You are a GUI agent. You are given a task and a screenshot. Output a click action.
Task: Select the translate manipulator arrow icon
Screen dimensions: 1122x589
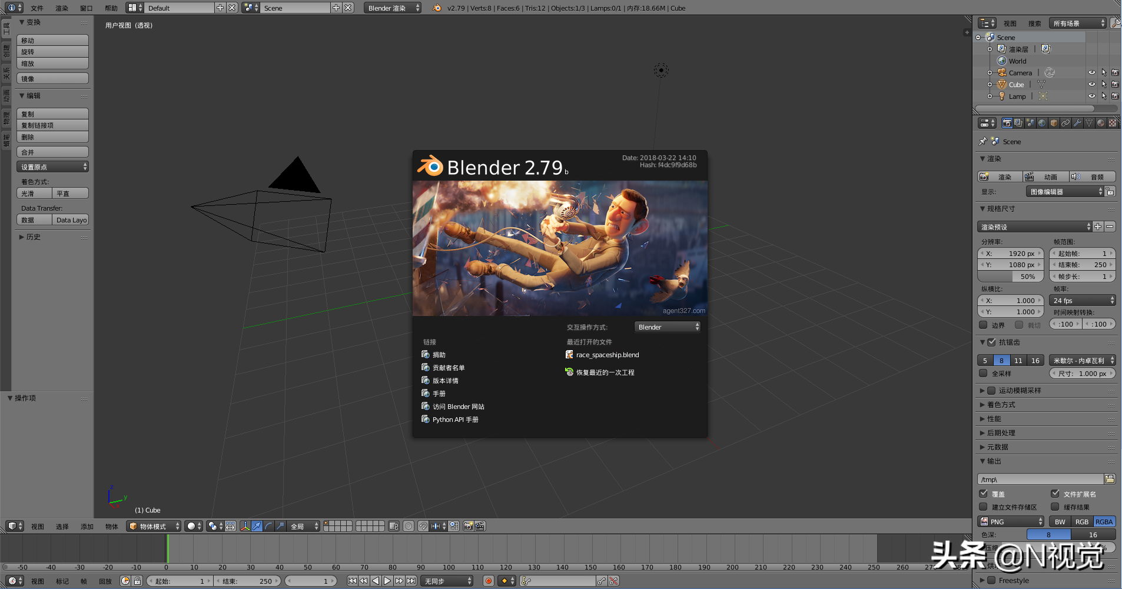point(257,526)
